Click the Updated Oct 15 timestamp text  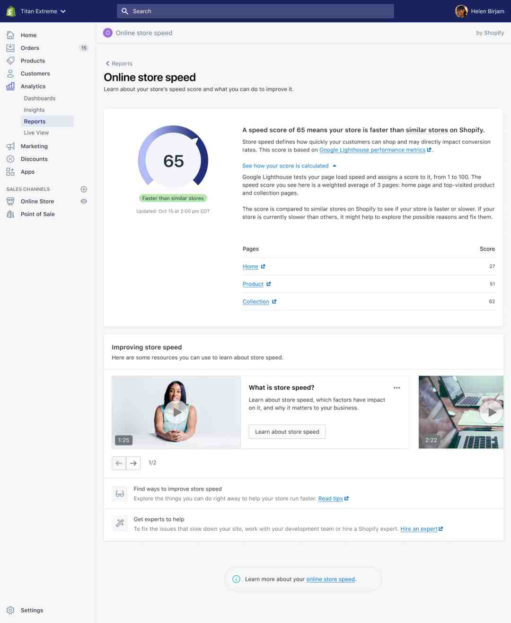point(173,211)
